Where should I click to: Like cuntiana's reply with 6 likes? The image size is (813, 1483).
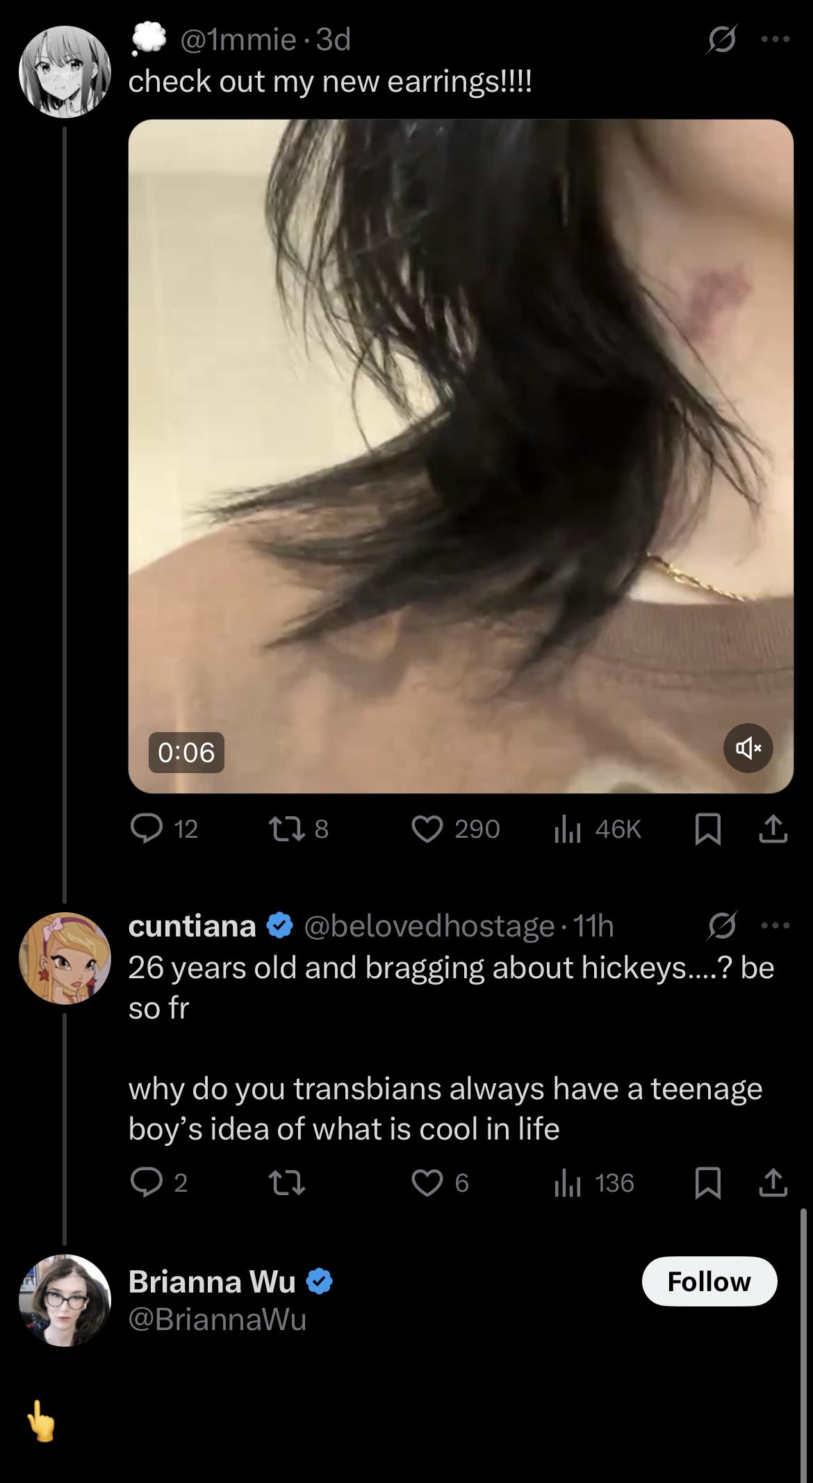point(441,1183)
